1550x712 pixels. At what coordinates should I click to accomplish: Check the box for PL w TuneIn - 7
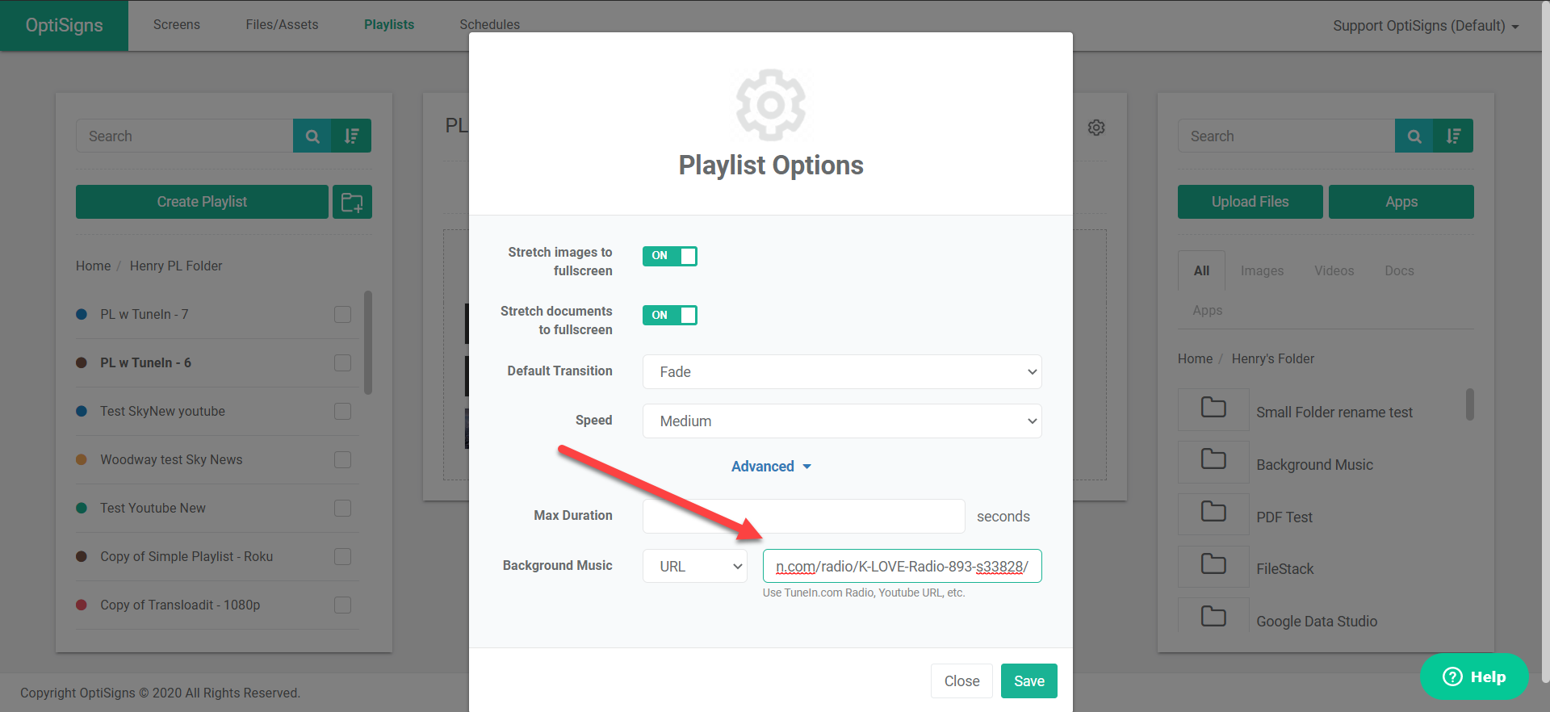(x=343, y=314)
